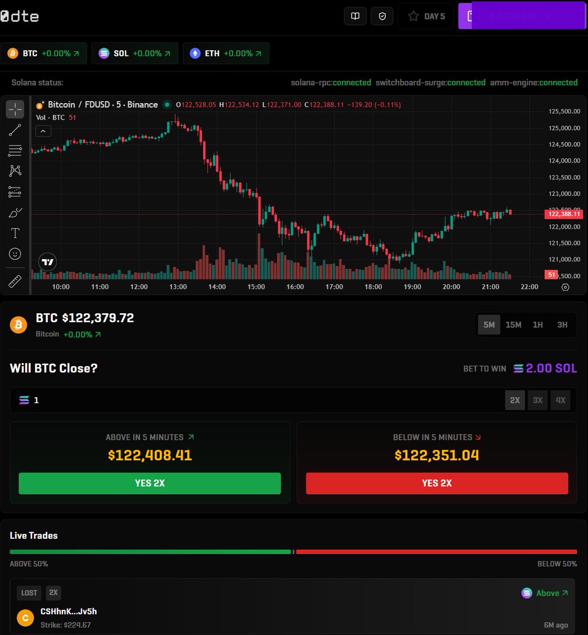588x635 pixels.
Task: Open the XABCD pattern tool
Action: [15, 170]
